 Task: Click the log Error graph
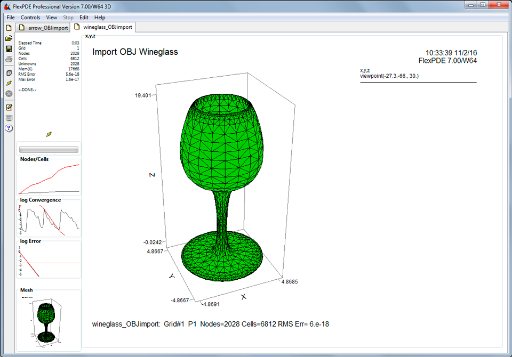[49, 261]
